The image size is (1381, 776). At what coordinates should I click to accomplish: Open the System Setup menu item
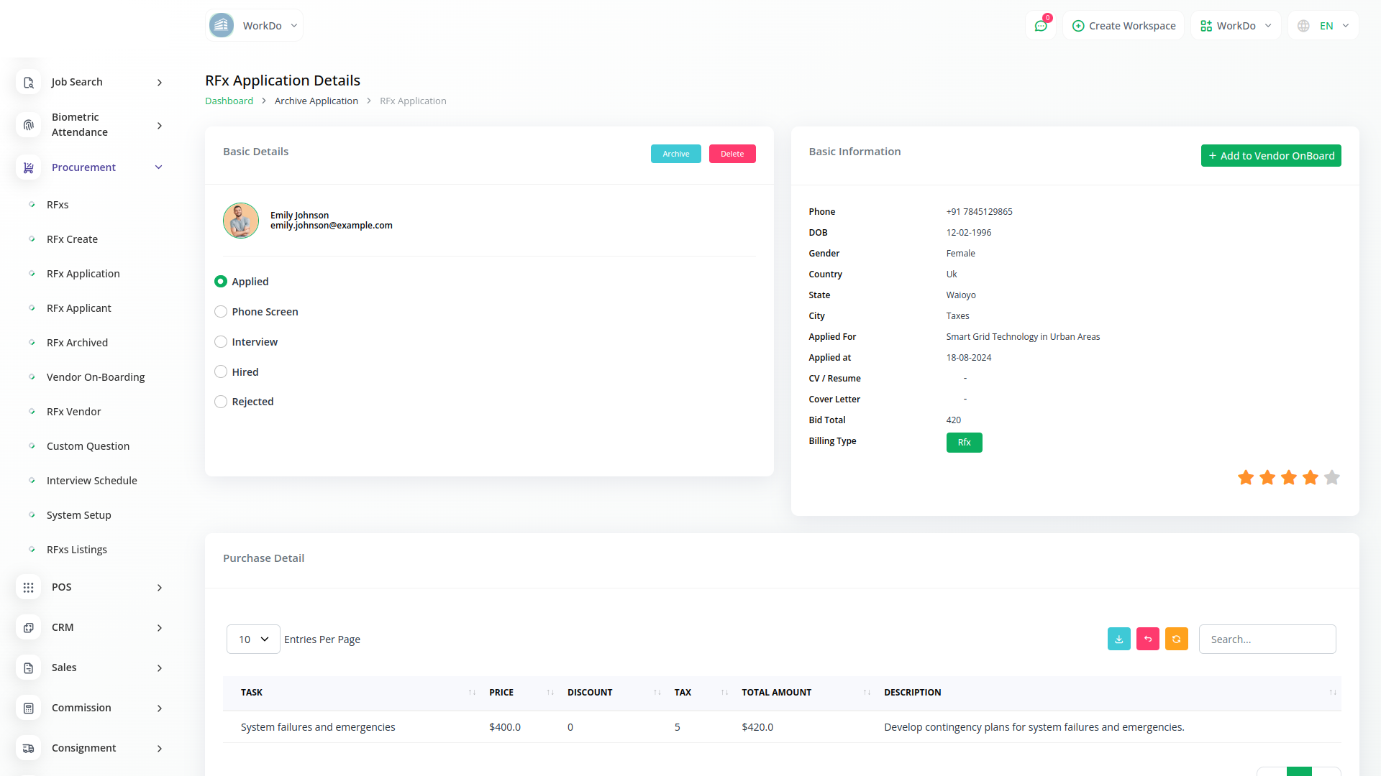pos(79,515)
